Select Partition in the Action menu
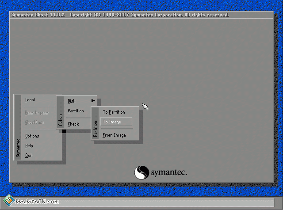283x210 pixels. [x=76, y=111]
